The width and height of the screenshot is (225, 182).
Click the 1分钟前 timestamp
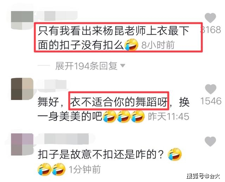pyautogui.click(x=85, y=169)
